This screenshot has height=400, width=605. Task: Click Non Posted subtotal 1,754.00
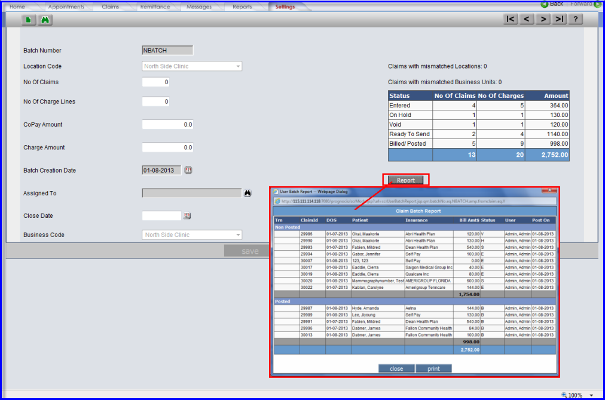[469, 294]
